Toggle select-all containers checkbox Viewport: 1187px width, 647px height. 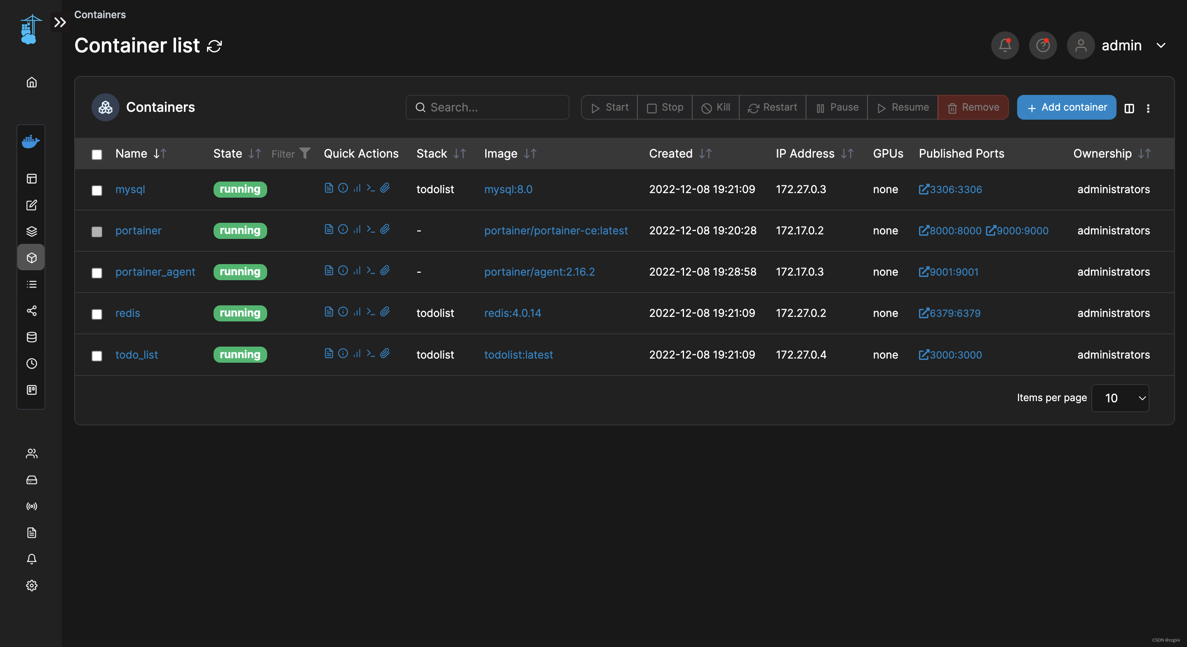coord(97,154)
